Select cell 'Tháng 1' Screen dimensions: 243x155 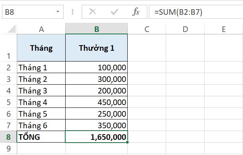(x=41, y=67)
